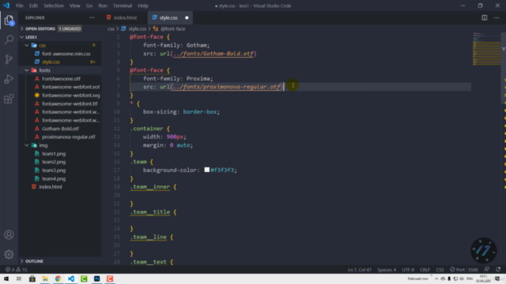Screen dimensions: 506x284
Task: Click the Port: 5500 Live Server status
Action: [x=464, y=270]
